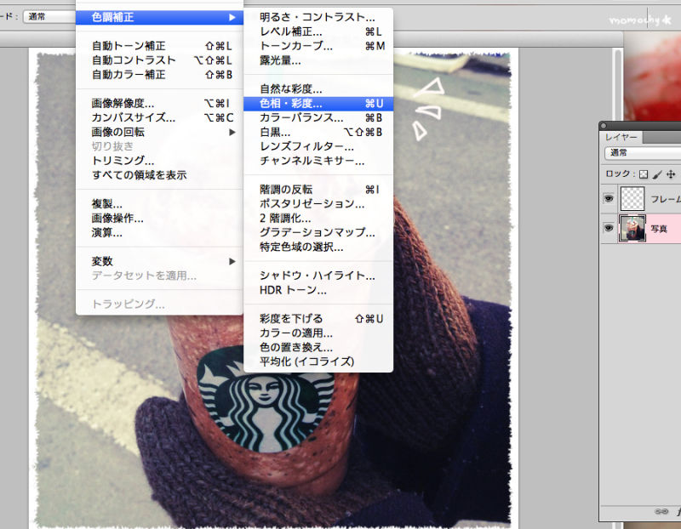Toggle lock position move icon
The height and width of the screenshot is (529, 681).
(x=671, y=174)
